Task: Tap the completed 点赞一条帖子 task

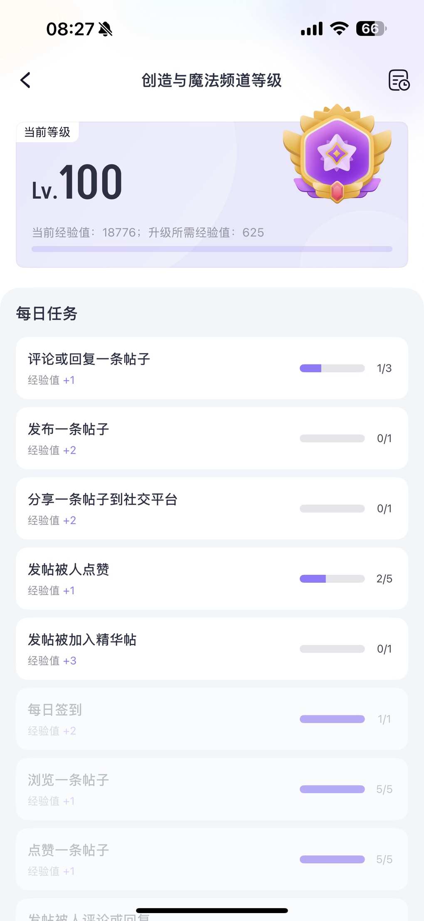Action: (212, 859)
